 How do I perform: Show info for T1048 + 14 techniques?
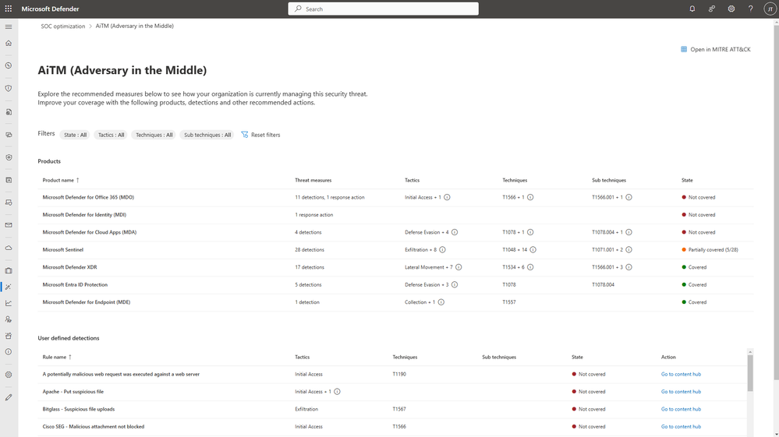point(533,250)
